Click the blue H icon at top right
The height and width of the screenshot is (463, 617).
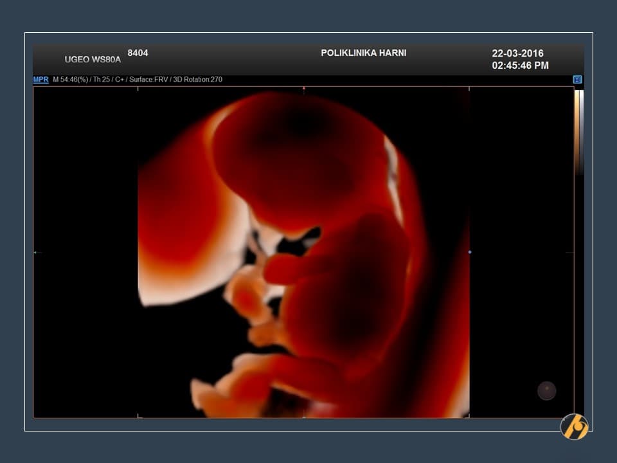click(x=577, y=80)
